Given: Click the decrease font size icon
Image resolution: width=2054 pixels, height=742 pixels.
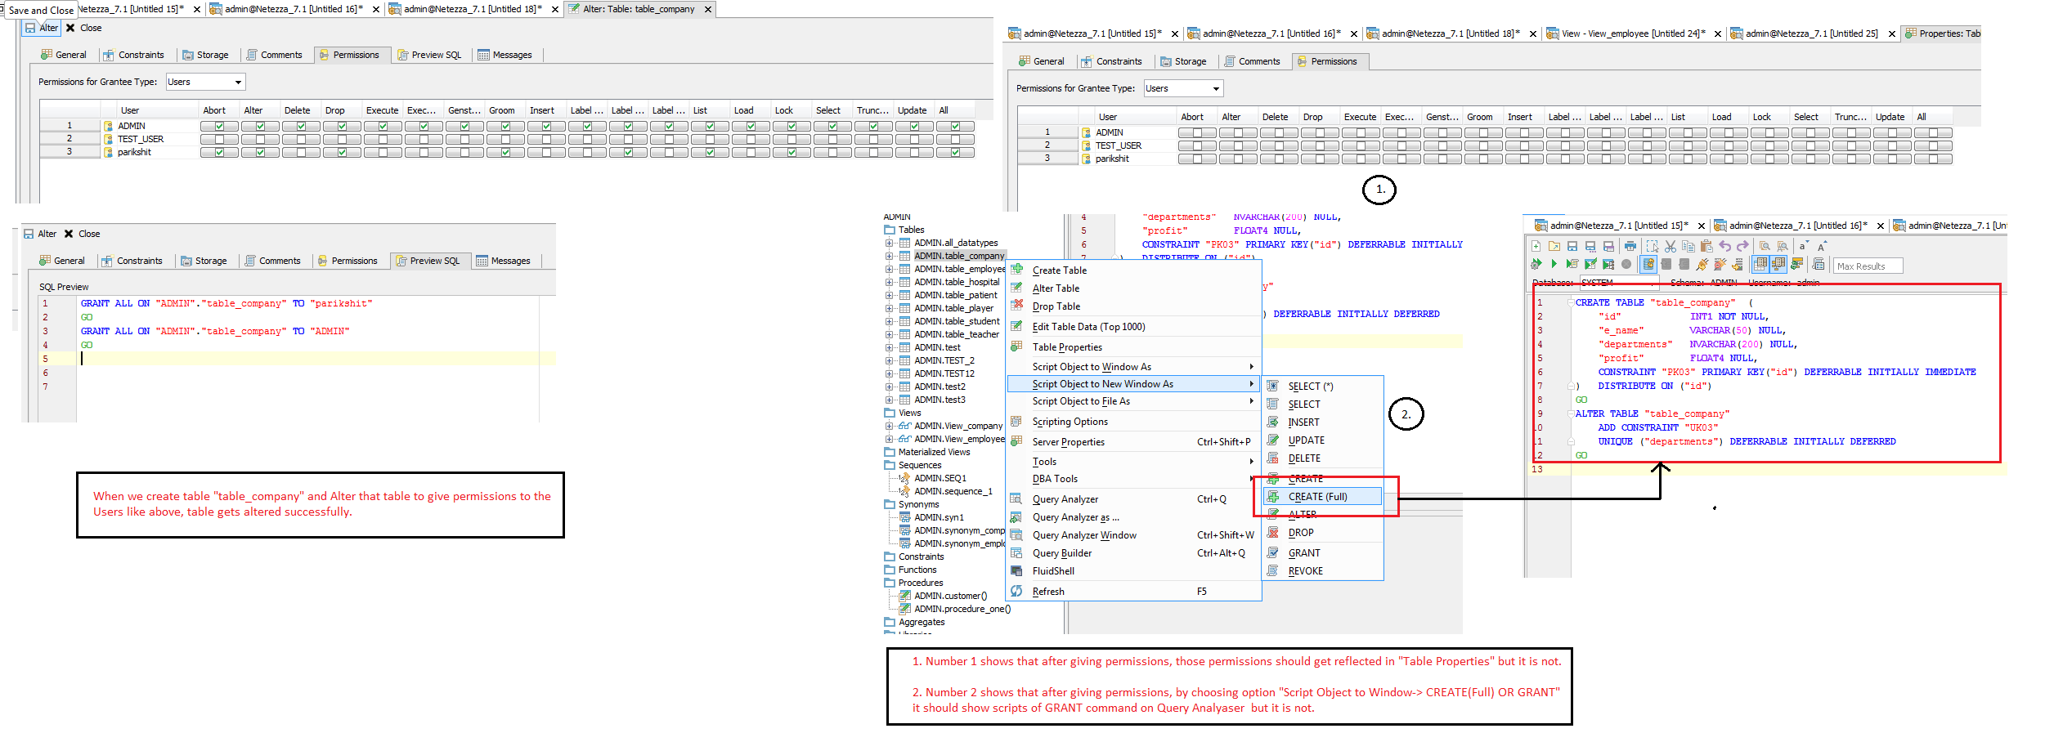Looking at the screenshot, I should coord(1803,246).
